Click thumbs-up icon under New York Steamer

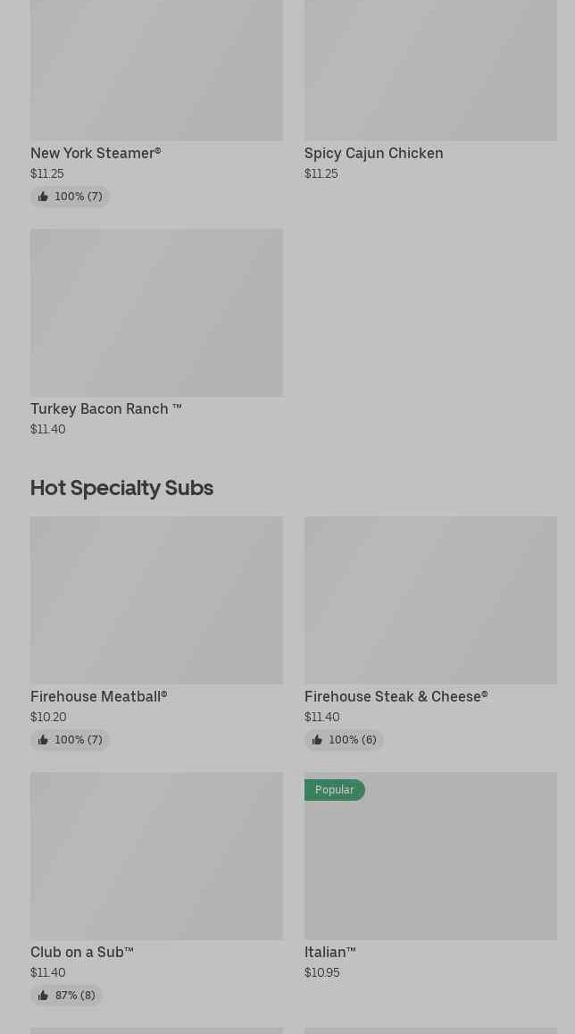coord(43,197)
